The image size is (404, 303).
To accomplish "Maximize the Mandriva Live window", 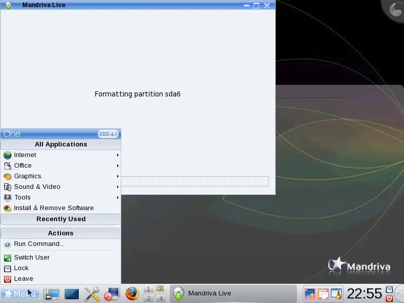I will pos(256,6).
